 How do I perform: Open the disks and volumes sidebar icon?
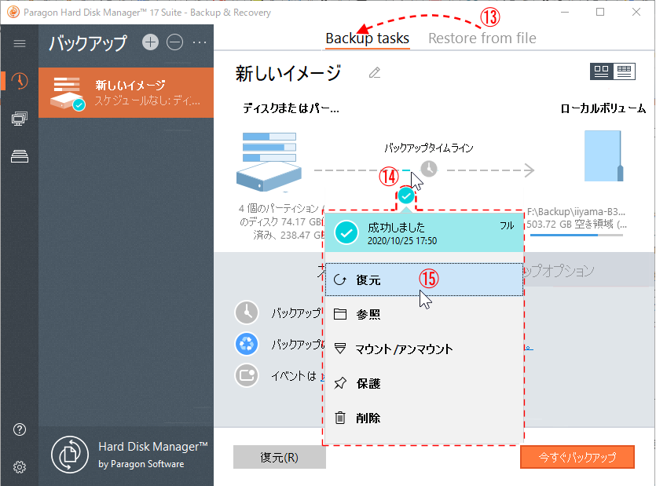(x=20, y=119)
